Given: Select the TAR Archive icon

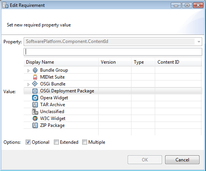Looking at the screenshot, I should pyautogui.click(x=35, y=105).
